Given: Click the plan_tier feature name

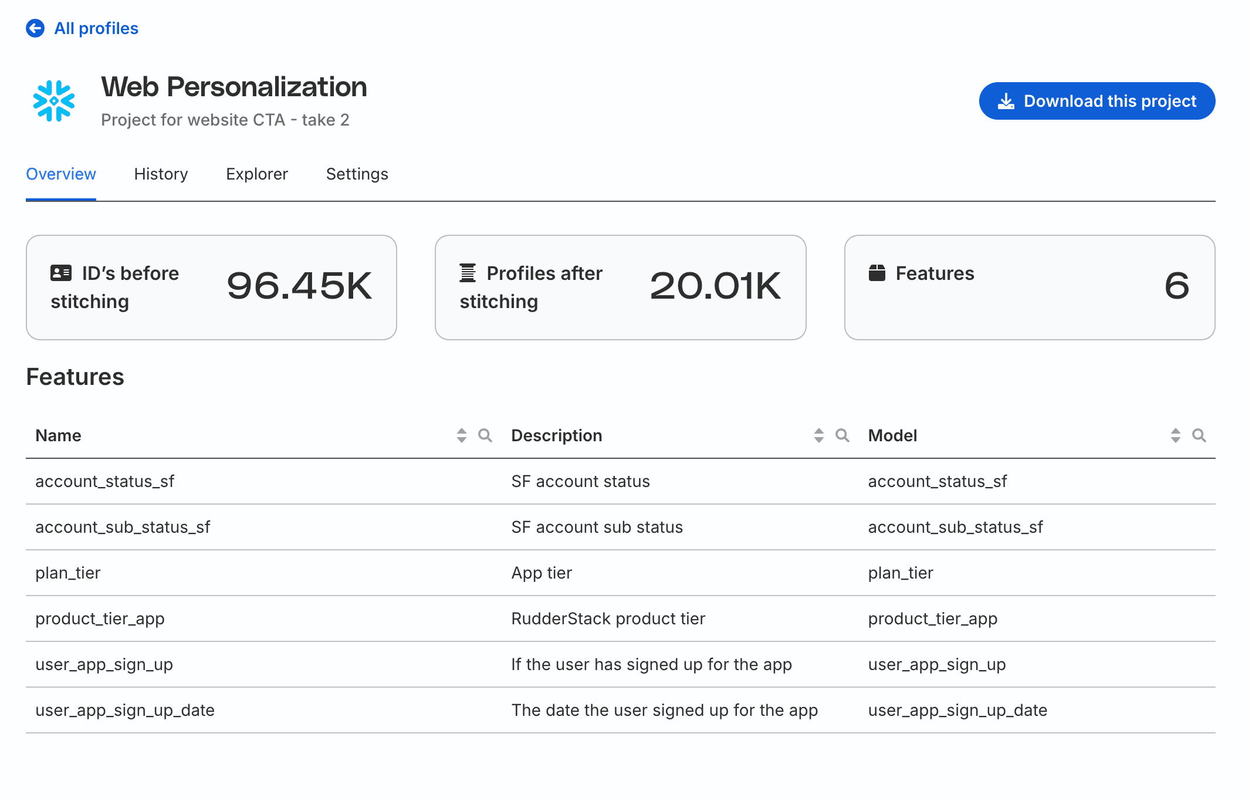Looking at the screenshot, I should coord(68,573).
